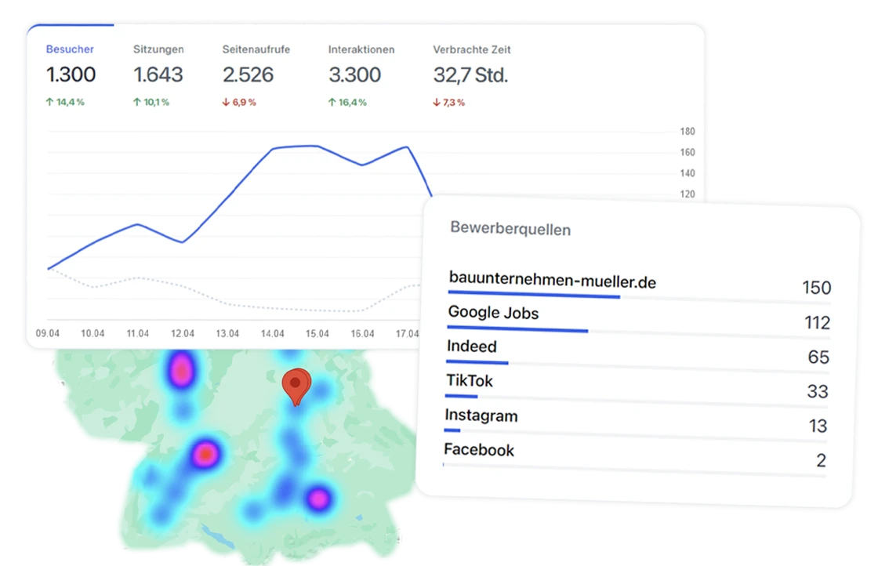Select the TikTok applicant source
The width and height of the screenshot is (878, 566).
pyautogui.click(x=471, y=381)
